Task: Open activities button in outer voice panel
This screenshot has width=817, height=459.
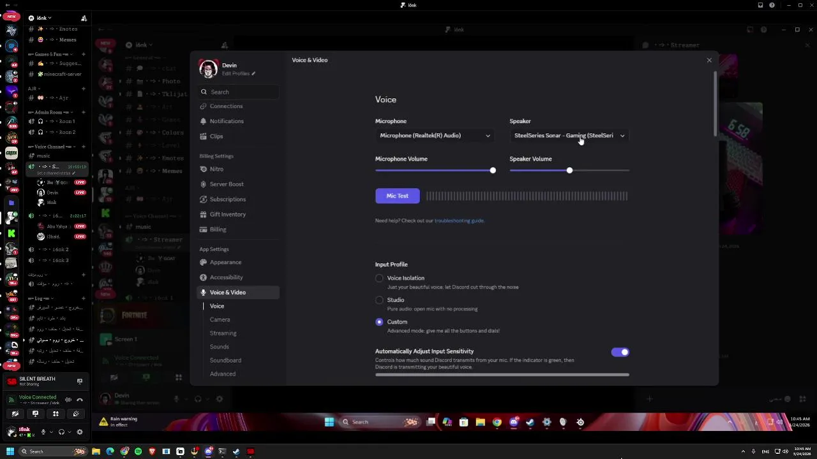Action: click(x=56, y=414)
